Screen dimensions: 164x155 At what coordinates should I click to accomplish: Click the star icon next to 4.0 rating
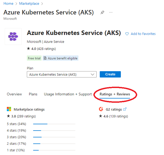28,49
